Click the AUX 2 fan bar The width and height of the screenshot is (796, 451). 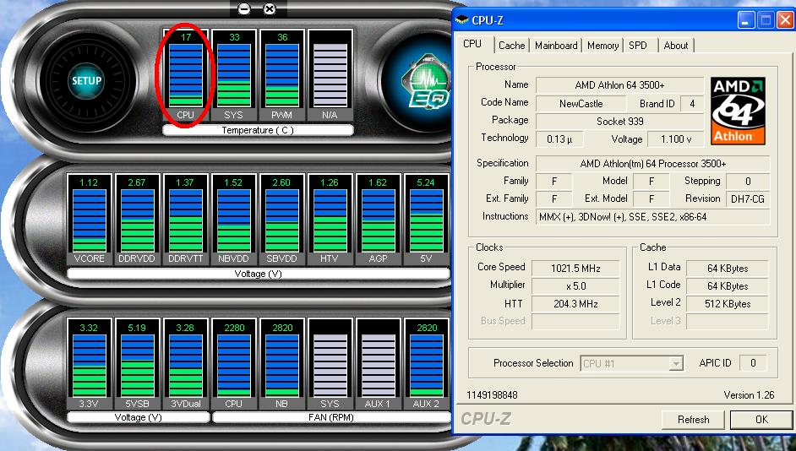(x=426, y=364)
